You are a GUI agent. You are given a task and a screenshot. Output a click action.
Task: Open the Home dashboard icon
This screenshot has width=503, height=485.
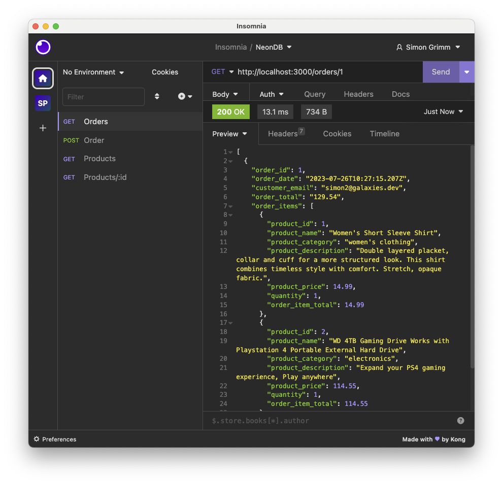(43, 78)
